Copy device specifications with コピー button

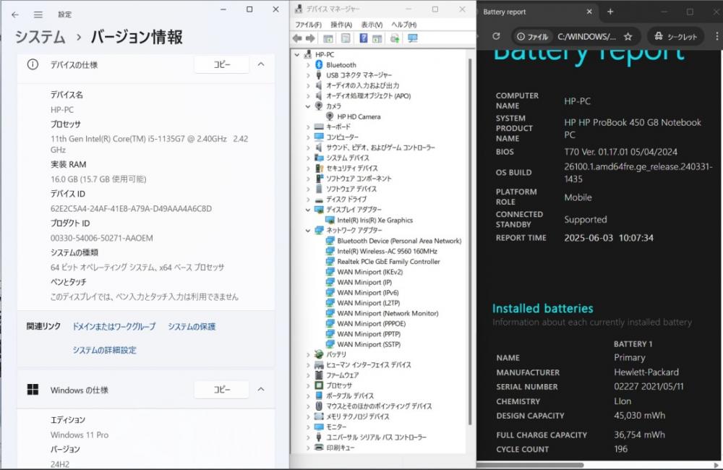[222, 64]
